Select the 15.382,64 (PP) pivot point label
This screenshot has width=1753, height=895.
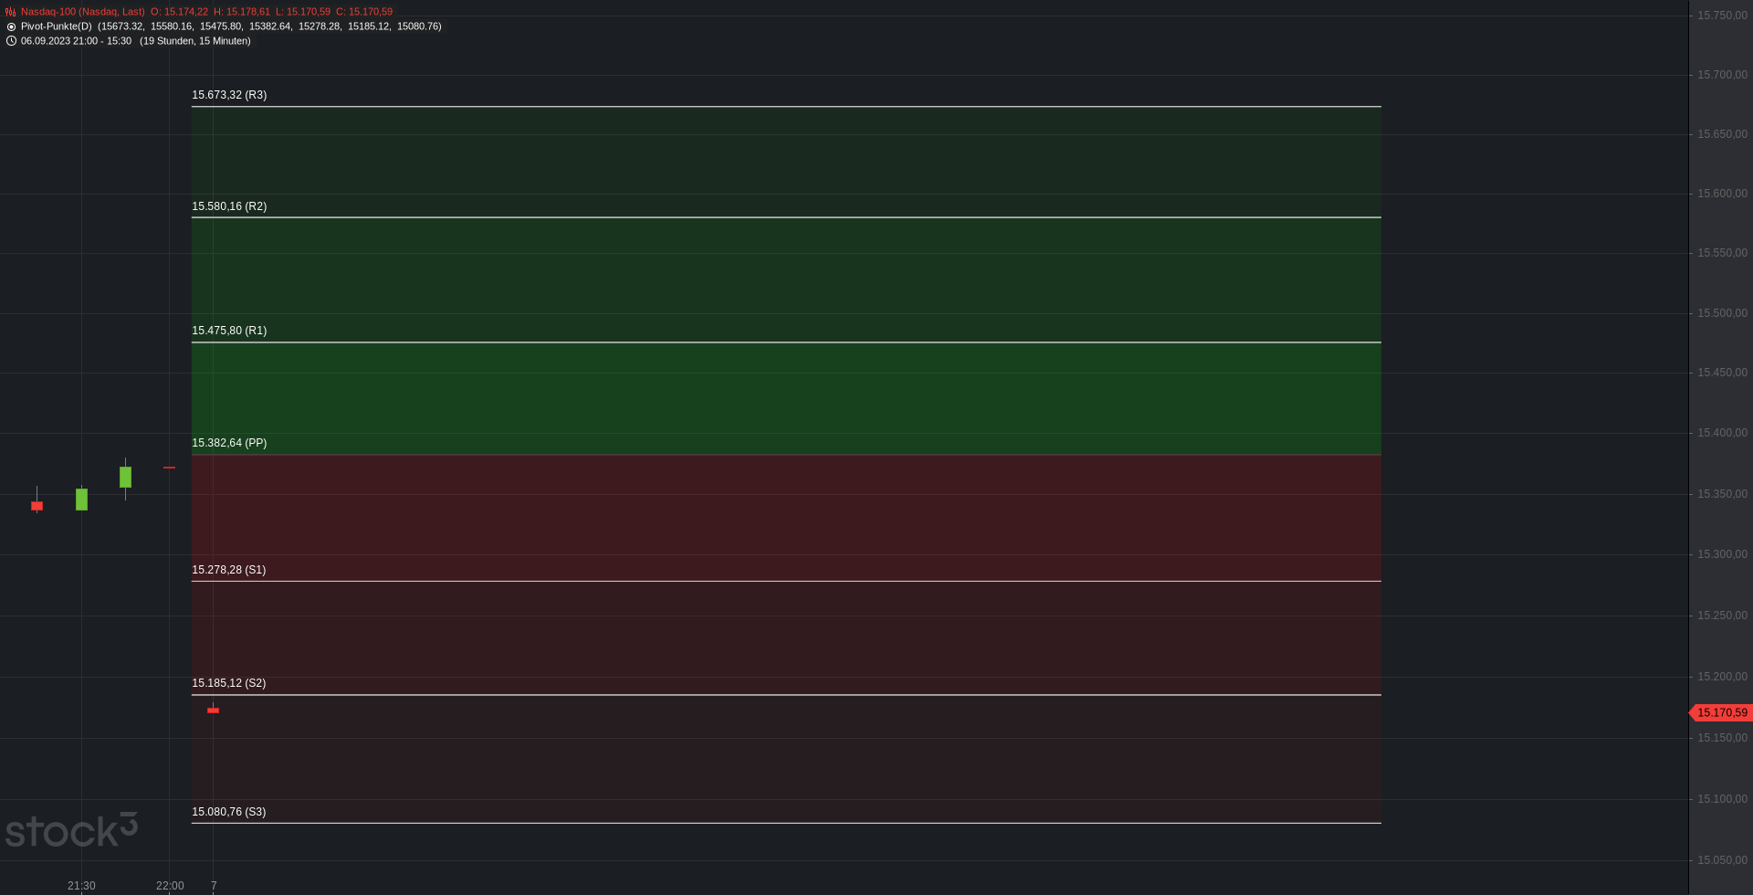point(229,443)
